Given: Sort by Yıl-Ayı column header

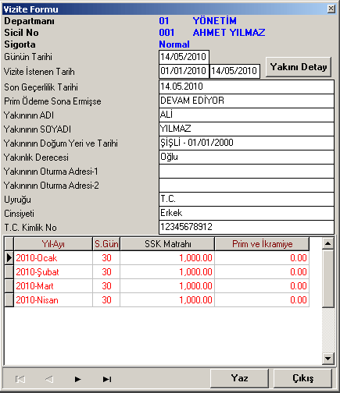Looking at the screenshot, I should 53,244.
